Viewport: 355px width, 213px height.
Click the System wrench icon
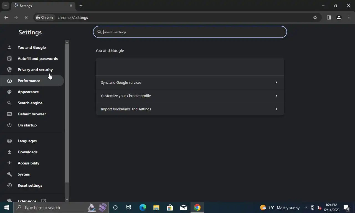9,174
